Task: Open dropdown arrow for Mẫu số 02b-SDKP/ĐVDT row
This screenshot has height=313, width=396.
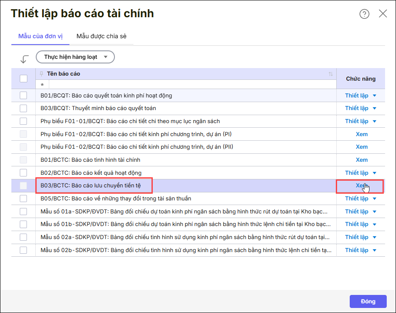Action: [x=375, y=250]
